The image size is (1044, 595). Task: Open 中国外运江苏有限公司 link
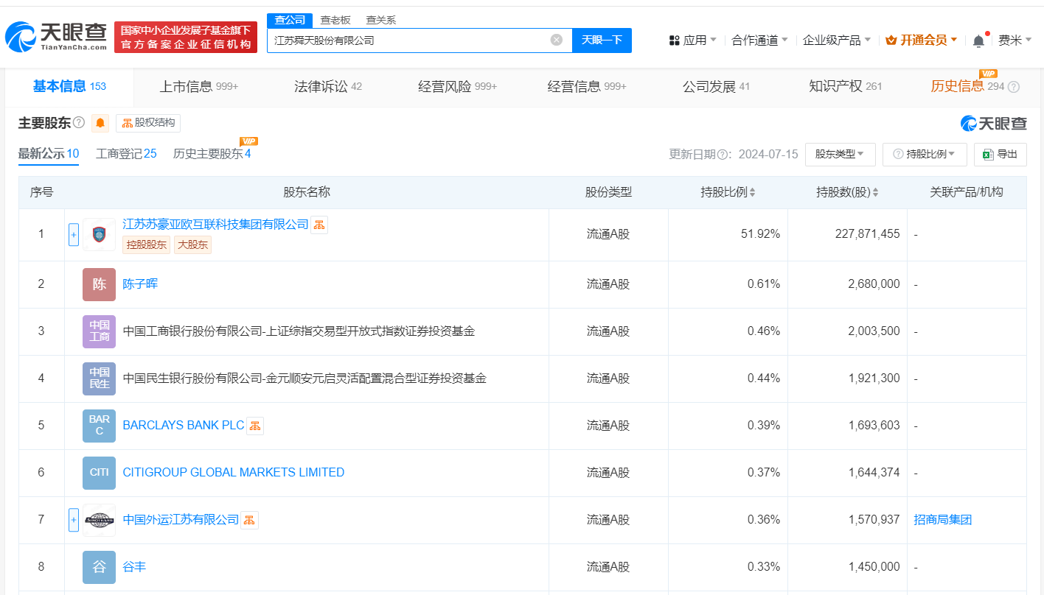[x=181, y=520]
